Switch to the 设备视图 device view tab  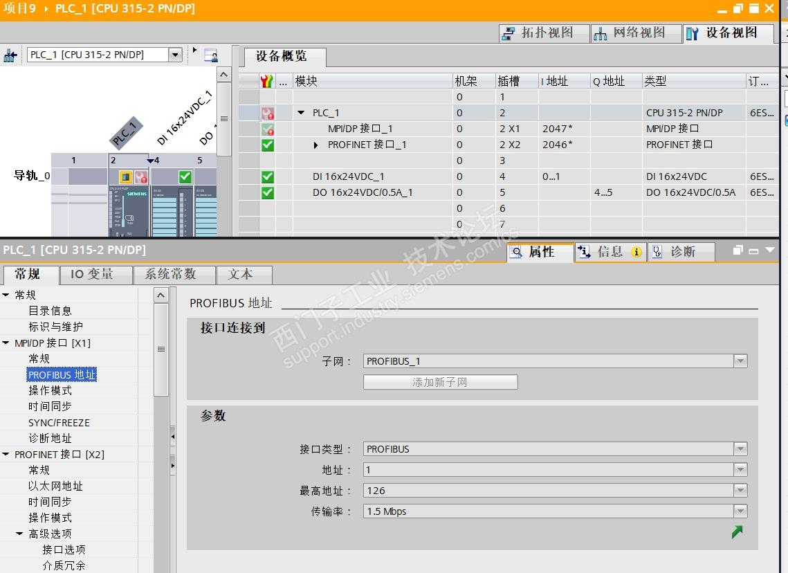pyautogui.click(x=729, y=33)
